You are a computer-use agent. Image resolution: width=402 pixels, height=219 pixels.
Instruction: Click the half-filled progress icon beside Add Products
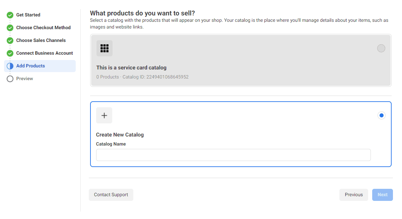[x=10, y=66]
